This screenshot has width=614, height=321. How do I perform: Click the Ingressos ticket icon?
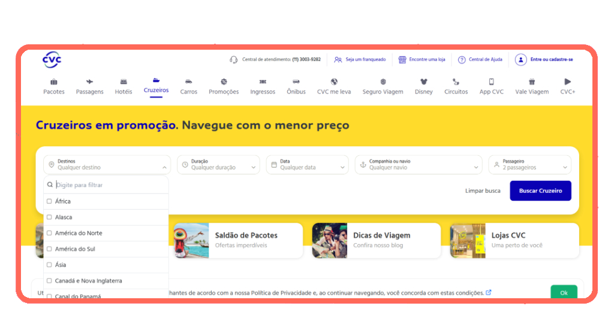point(263,81)
